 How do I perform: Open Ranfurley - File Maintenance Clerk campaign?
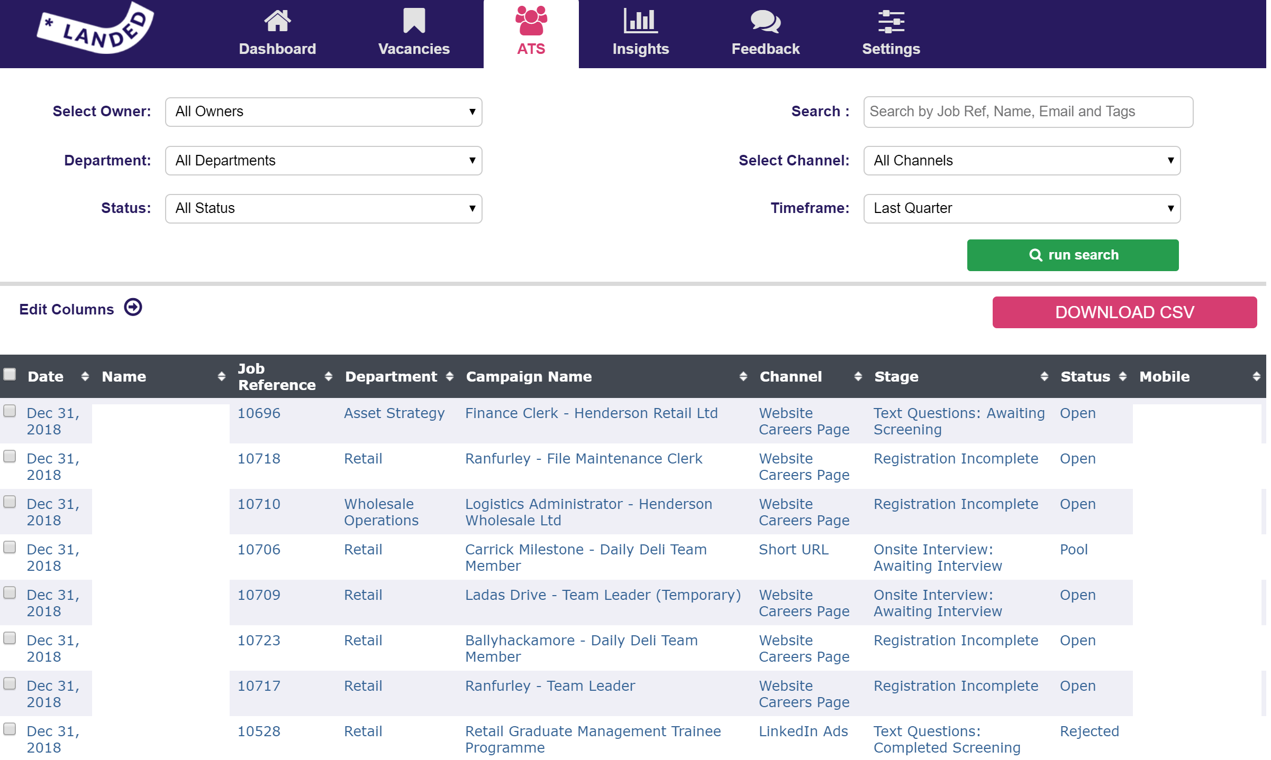point(583,459)
